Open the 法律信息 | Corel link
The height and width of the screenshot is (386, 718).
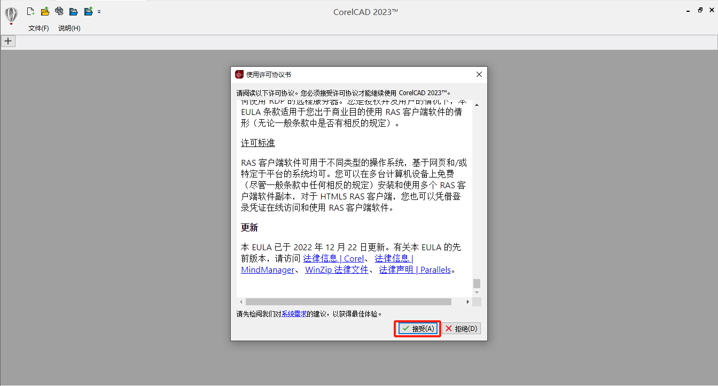click(x=333, y=258)
